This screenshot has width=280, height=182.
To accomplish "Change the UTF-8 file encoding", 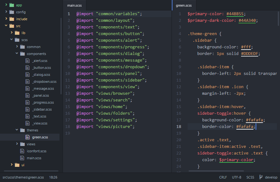I will (x=237, y=177).
